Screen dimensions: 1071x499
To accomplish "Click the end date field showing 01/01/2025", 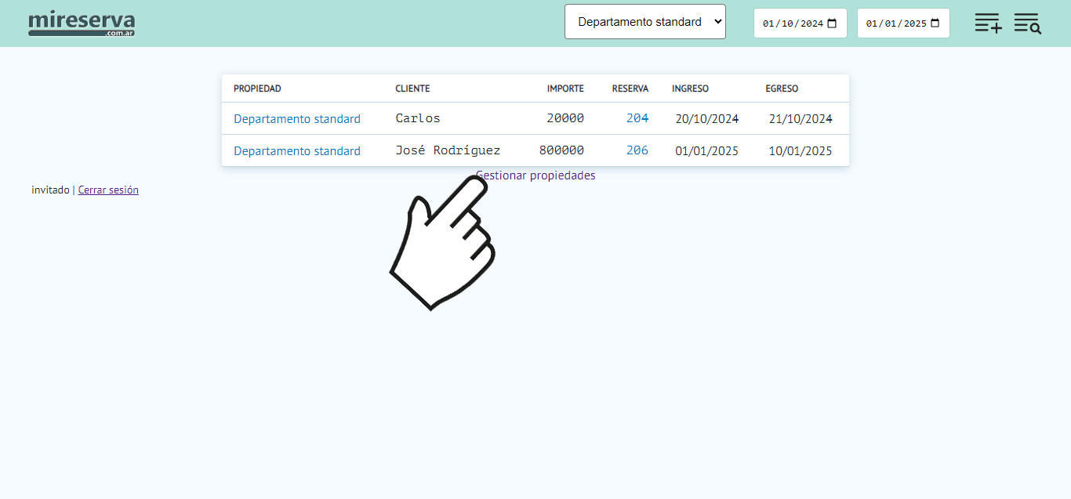I will click(895, 24).
